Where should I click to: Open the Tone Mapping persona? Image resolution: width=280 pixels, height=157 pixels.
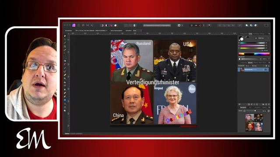coord(87,25)
